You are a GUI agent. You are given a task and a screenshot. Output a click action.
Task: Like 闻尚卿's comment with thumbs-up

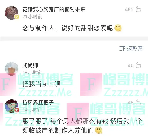pyautogui.click(x=138, y=65)
